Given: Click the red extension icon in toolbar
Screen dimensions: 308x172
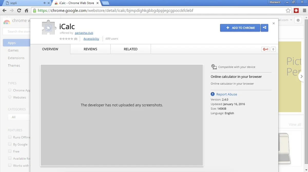Looking at the screenshot, I should click(296, 10).
